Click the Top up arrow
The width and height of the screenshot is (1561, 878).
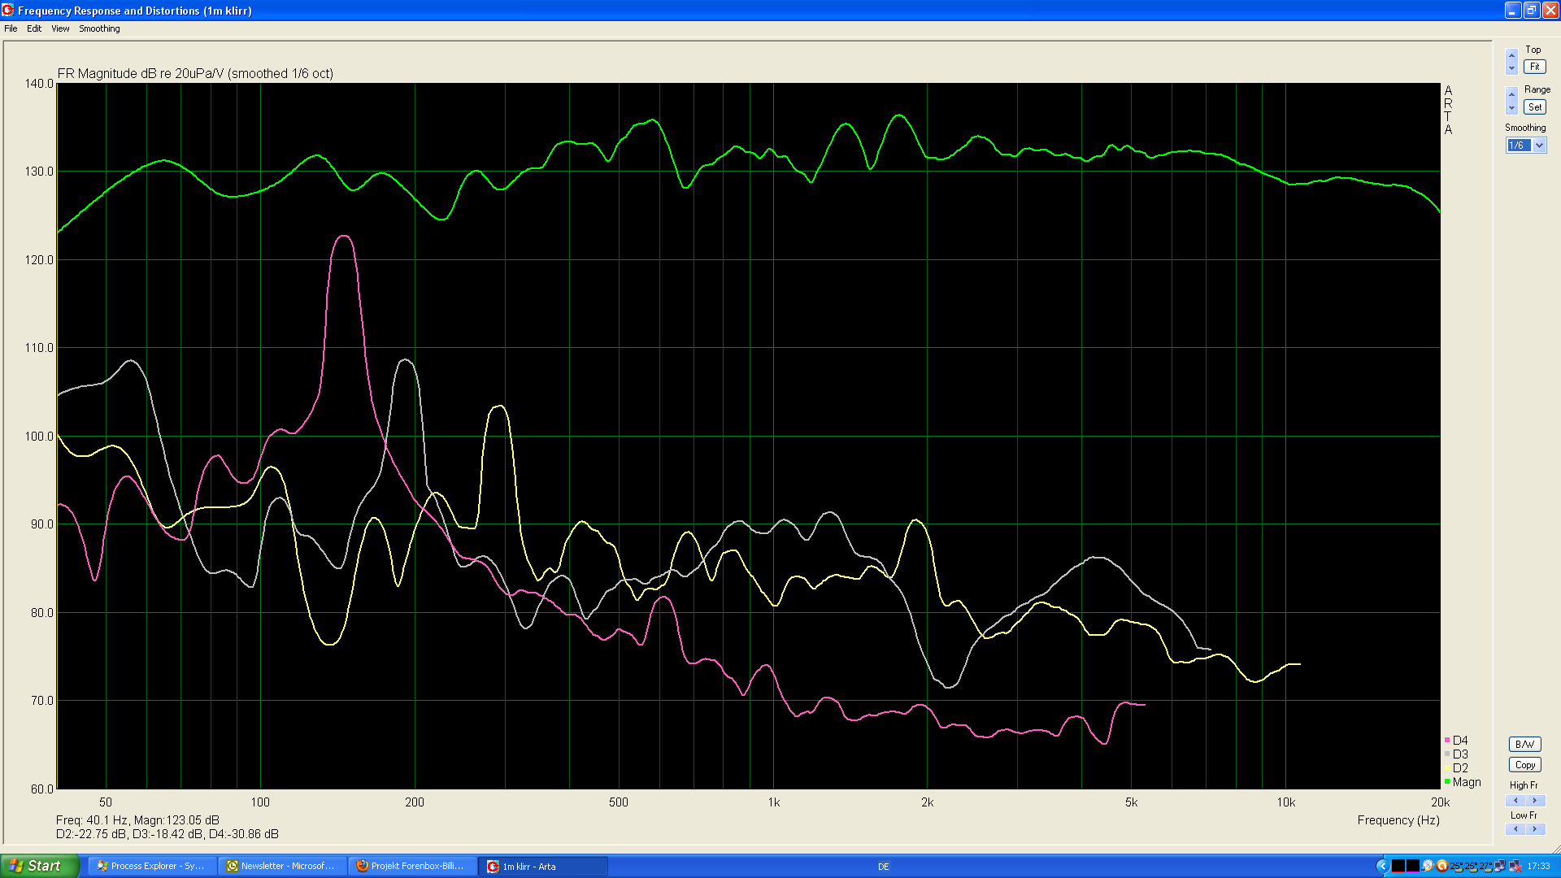tap(1511, 54)
